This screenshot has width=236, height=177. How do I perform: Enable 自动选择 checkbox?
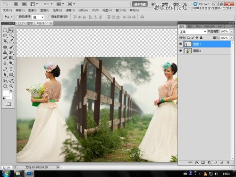17,17
